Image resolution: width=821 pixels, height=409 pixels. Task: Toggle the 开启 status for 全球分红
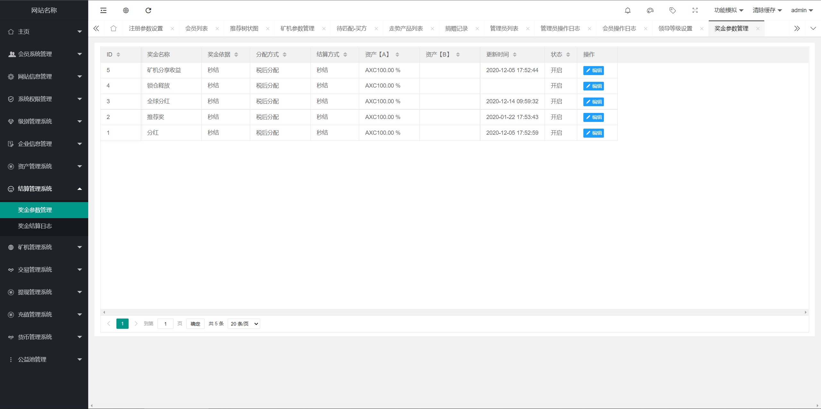pyautogui.click(x=556, y=101)
